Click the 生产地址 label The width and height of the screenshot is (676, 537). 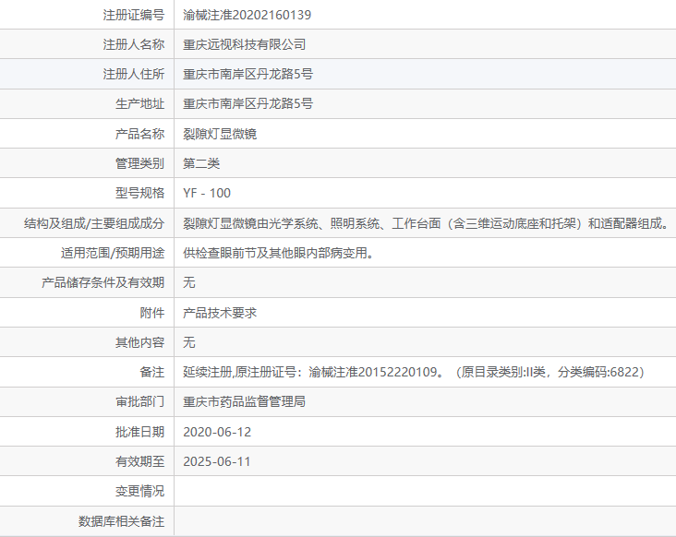(139, 103)
